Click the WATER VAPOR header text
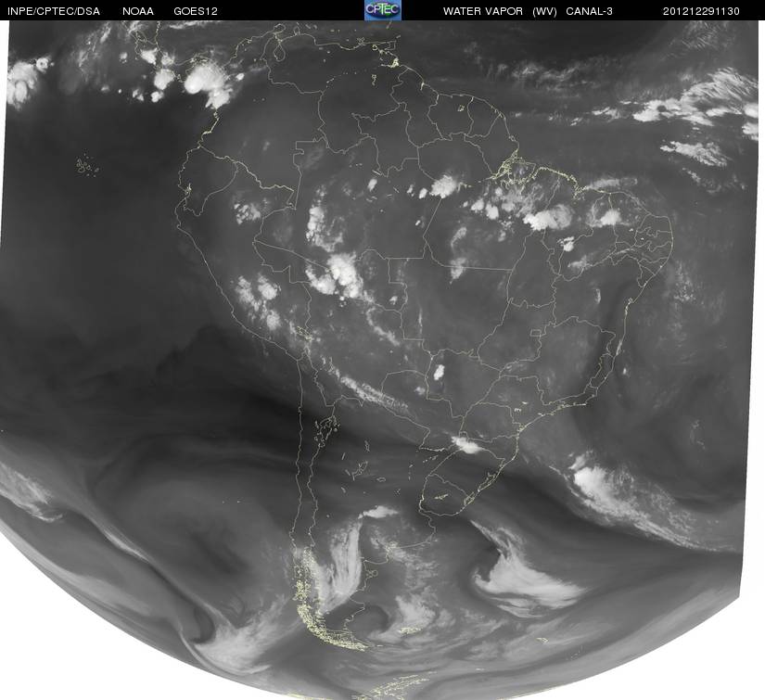Viewport: 765px width, 700px height. (482, 11)
